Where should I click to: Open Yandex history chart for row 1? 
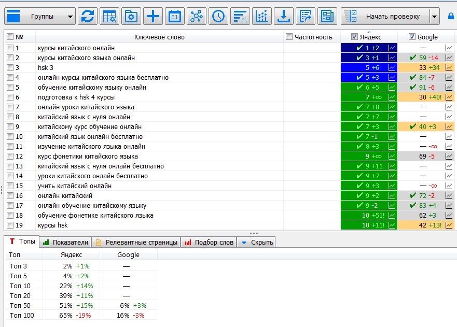392,48
